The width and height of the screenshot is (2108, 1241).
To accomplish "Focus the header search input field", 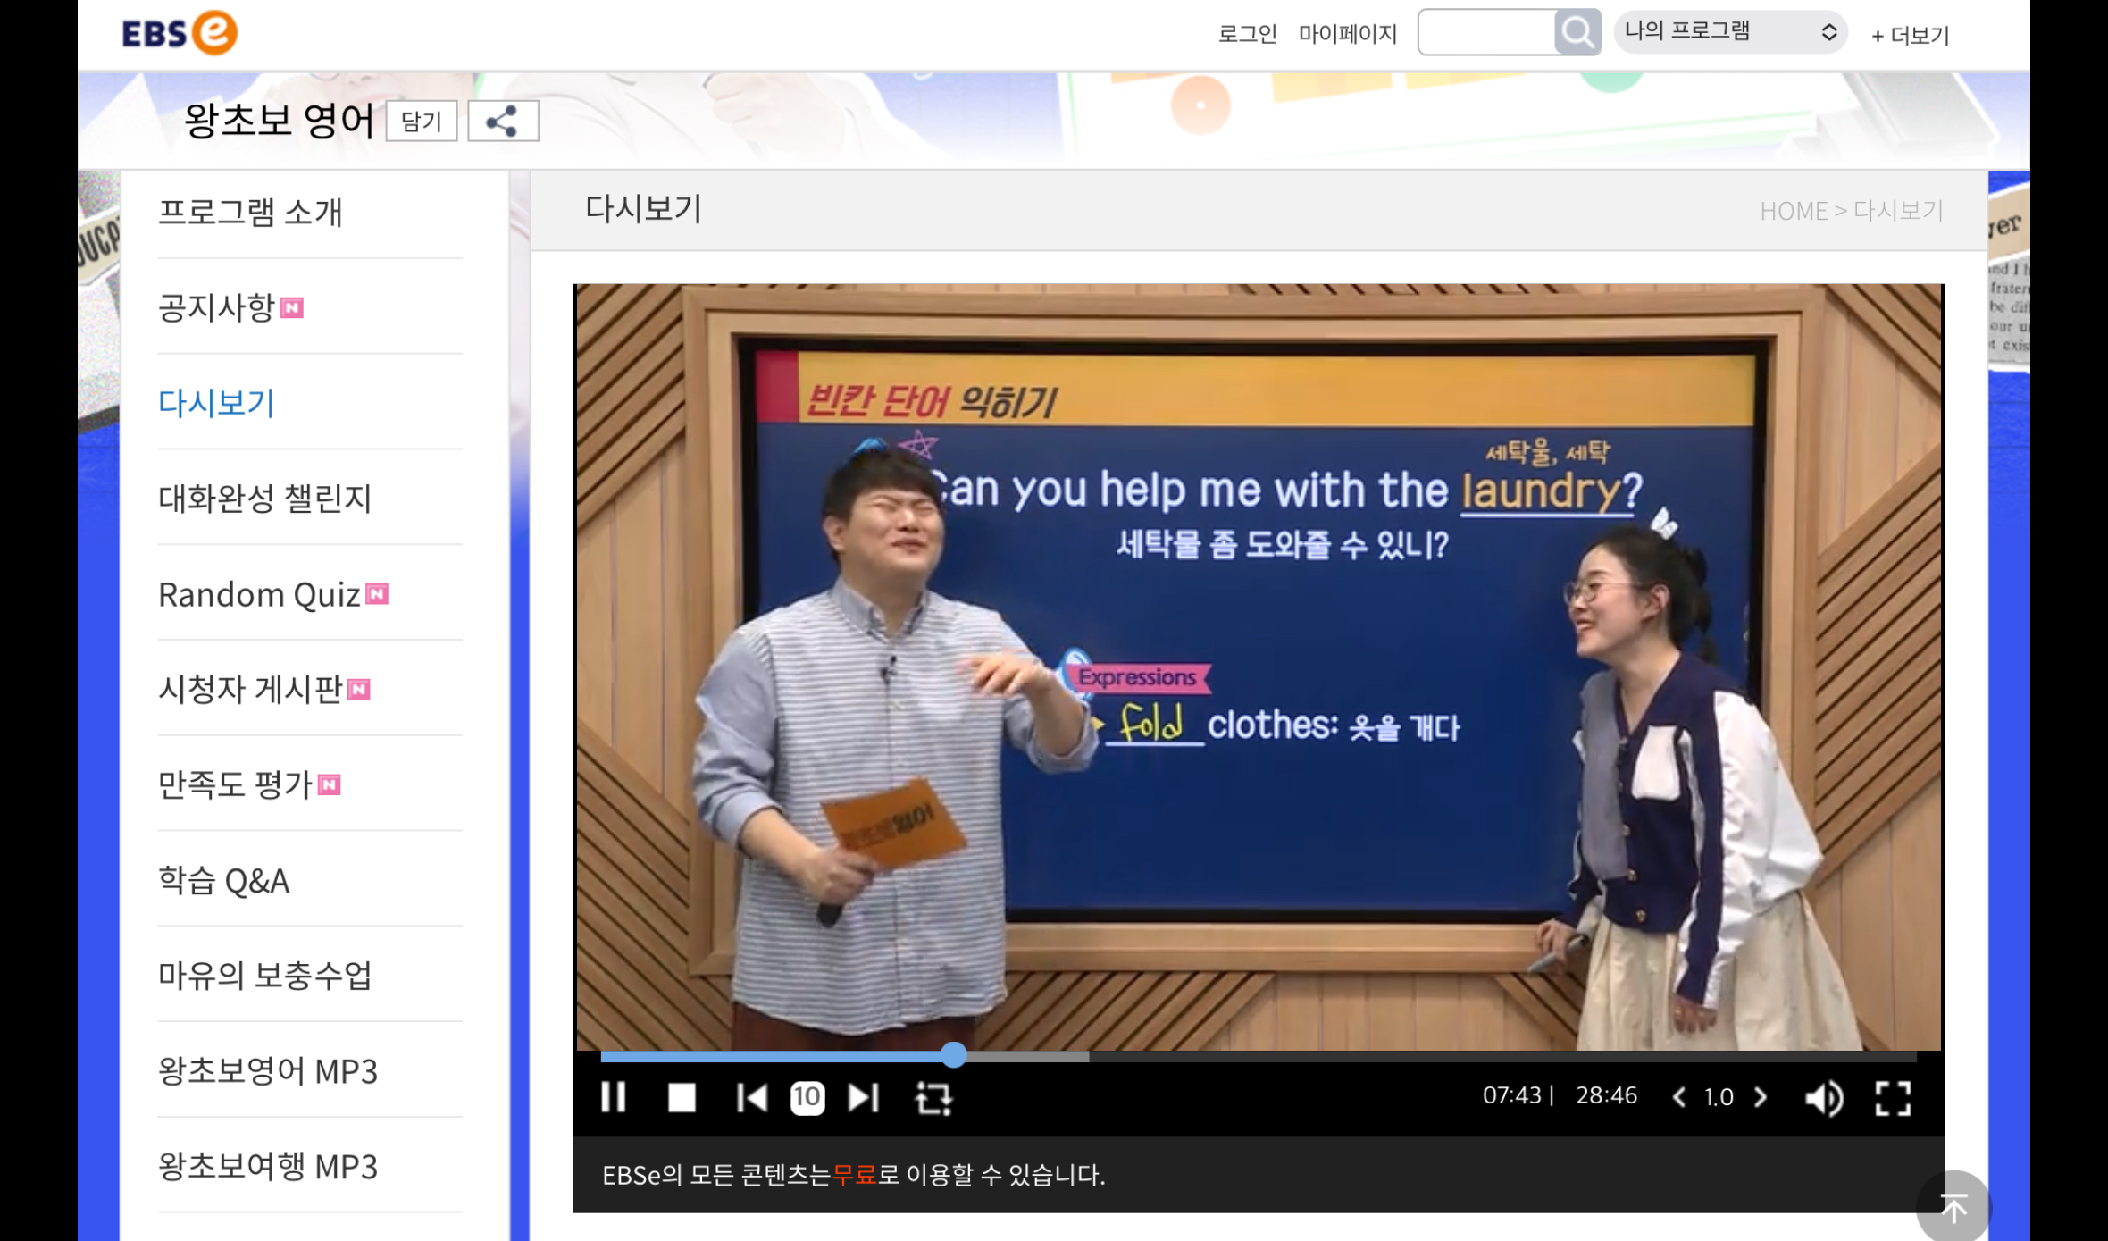I will [x=1487, y=33].
